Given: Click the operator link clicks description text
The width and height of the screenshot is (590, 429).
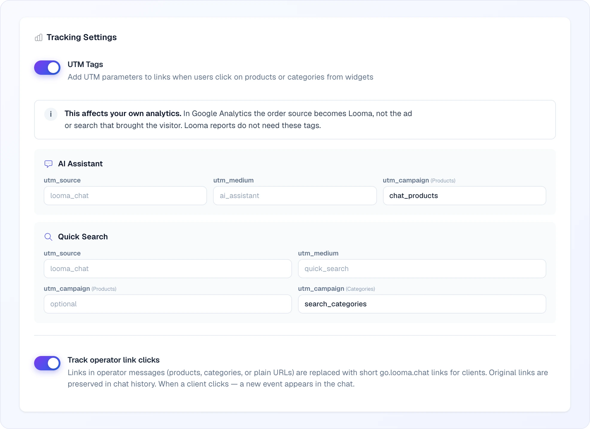Looking at the screenshot, I should [x=308, y=378].
